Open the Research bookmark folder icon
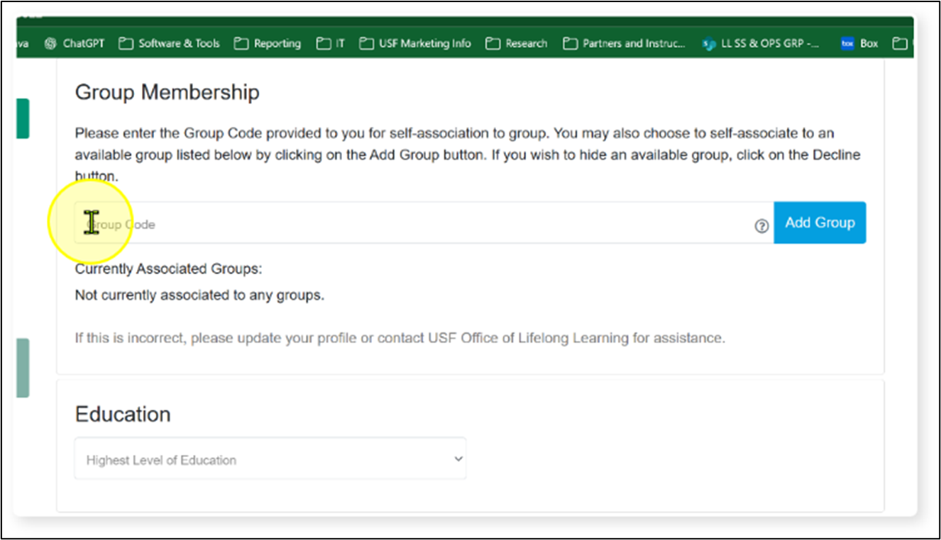This screenshot has width=941, height=540. (x=492, y=43)
